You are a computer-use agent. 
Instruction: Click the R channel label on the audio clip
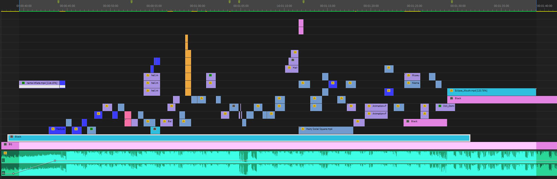3,173
